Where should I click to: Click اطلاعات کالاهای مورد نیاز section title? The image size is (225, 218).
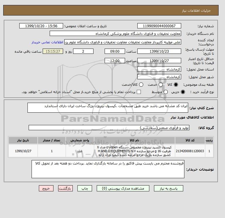click(192, 117)
